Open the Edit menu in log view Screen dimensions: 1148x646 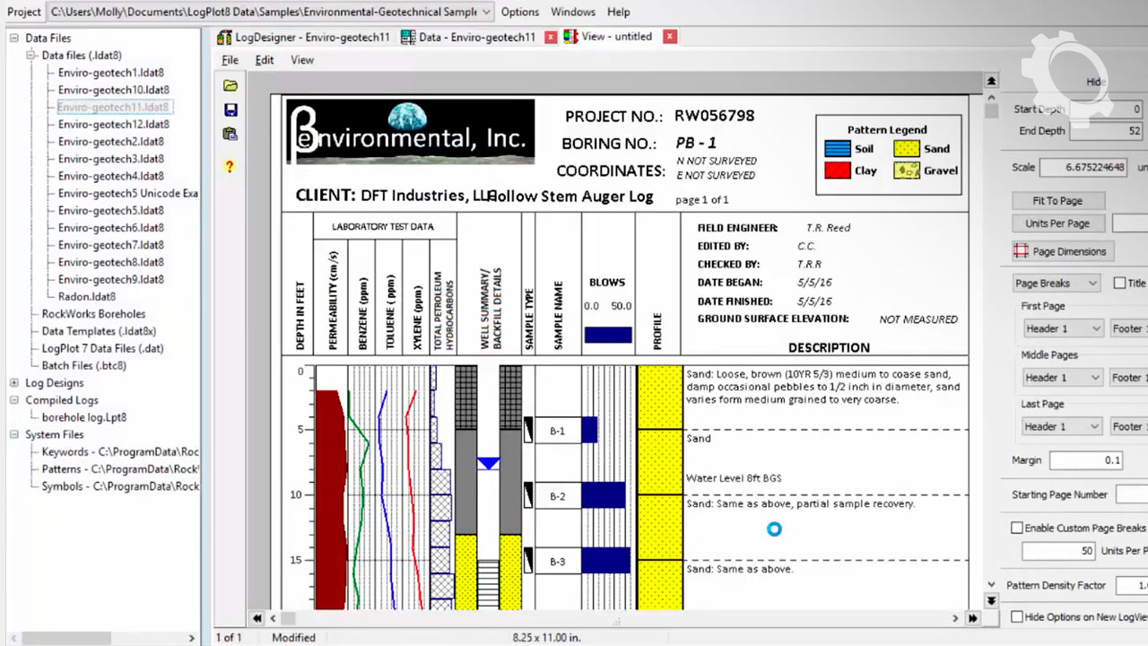[x=265, y=60]
